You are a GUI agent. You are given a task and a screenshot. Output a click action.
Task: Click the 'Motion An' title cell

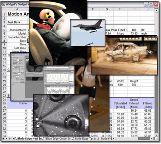tap(18, 14)
